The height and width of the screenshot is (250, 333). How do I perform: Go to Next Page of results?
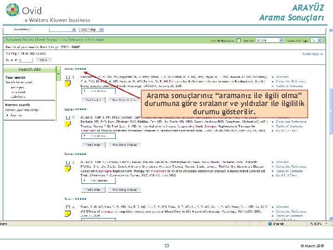(313, 54)
